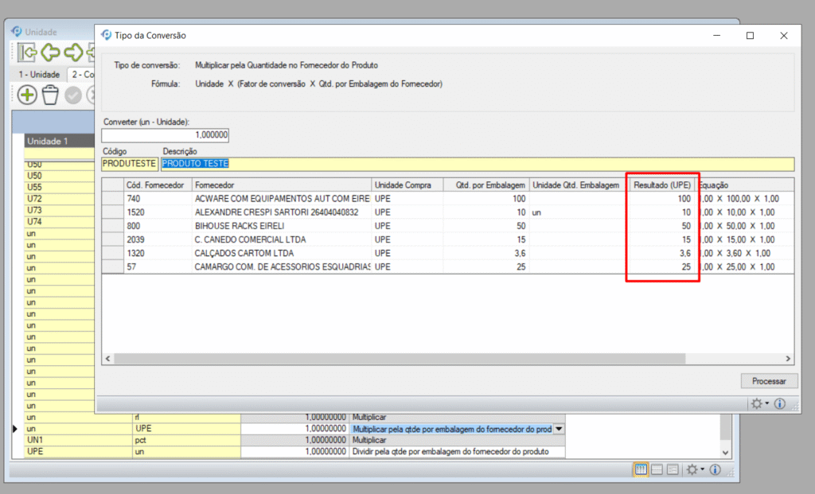The height and width of the screenshot is (494, 815).
Task: Click the Converter (un - Unidade) value field
Action: (166, 135)
